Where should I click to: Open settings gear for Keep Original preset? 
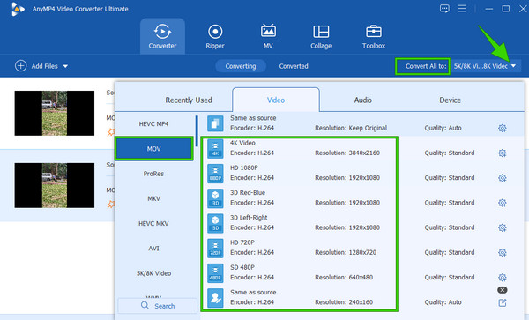[503, 128]
